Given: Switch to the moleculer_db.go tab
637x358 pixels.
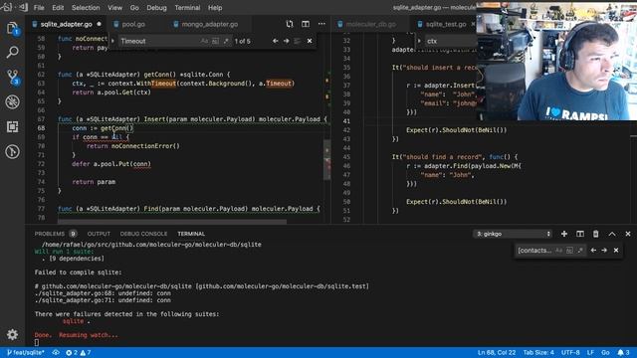Looking at the screenshot, I should pos(371,24).
